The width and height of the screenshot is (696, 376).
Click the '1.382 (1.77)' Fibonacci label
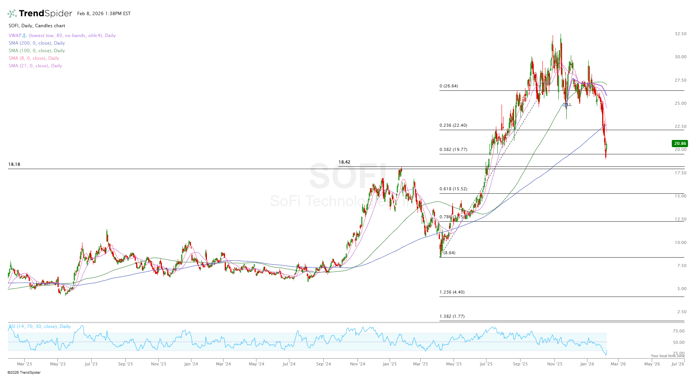(452, 317)
